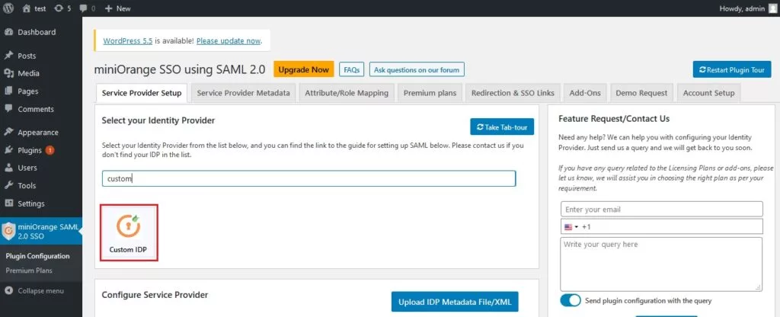Screen dimensions: 780x317
Task: Click the plus New content icon
Action: pyautogui.click(x=108, y=8)
